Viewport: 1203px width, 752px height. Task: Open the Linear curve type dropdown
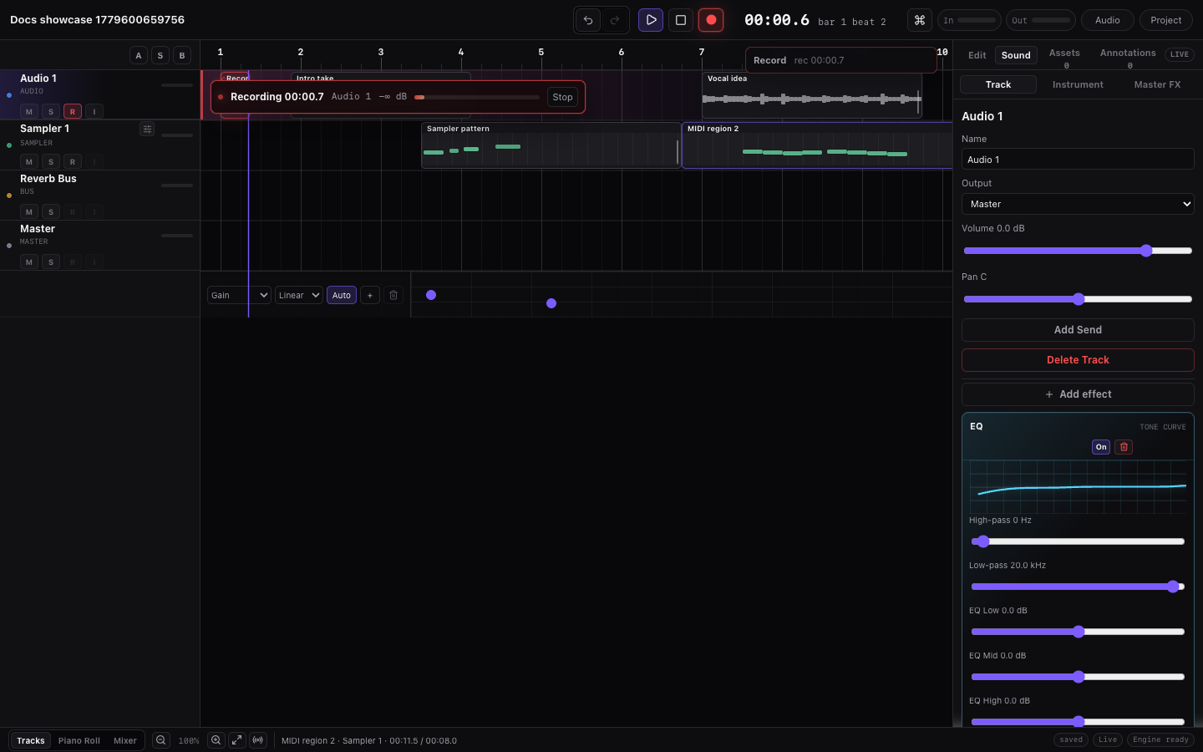pyautogui.click(x=299, y=295)
